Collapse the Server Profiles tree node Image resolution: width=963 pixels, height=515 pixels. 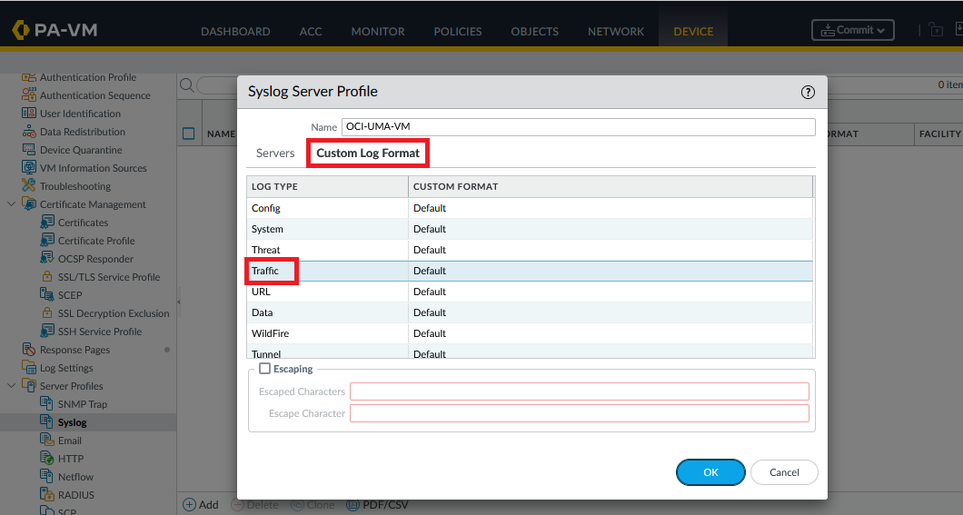pos(11,386)
